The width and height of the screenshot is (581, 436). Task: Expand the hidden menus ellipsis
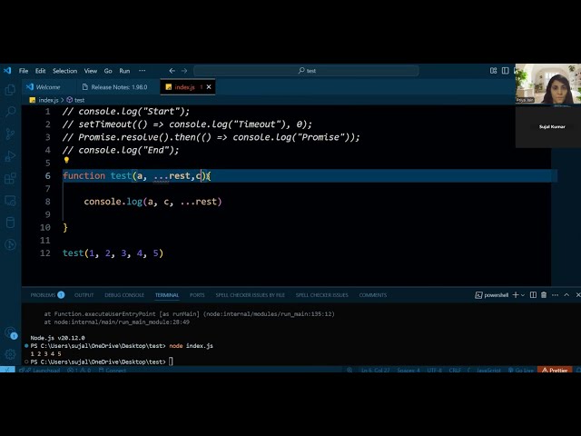pos(142,71)
